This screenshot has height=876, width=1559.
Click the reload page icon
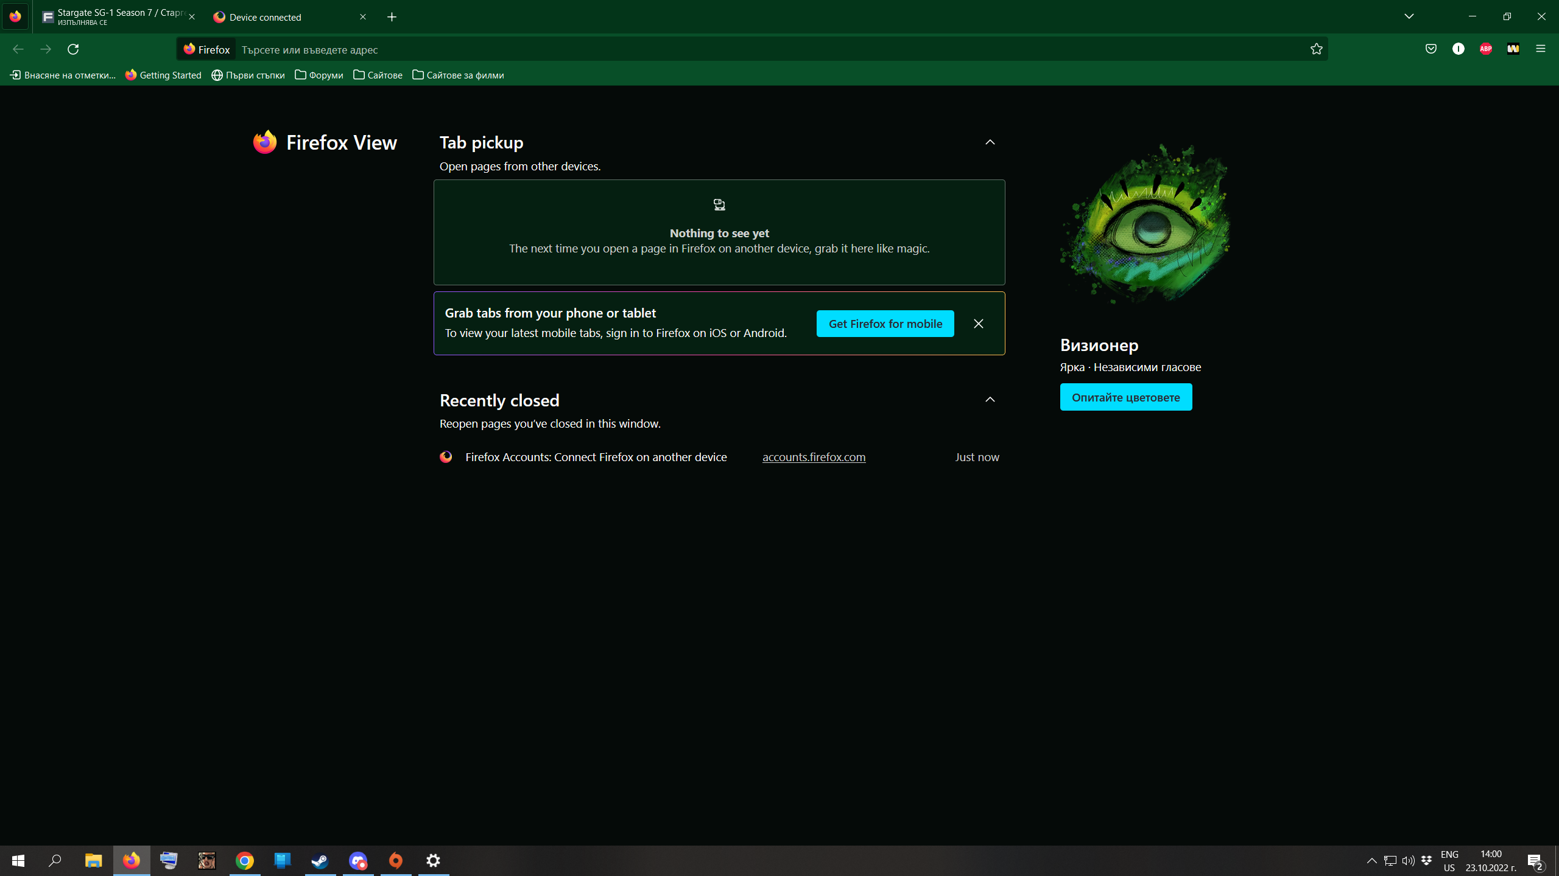tap(73, 49)
